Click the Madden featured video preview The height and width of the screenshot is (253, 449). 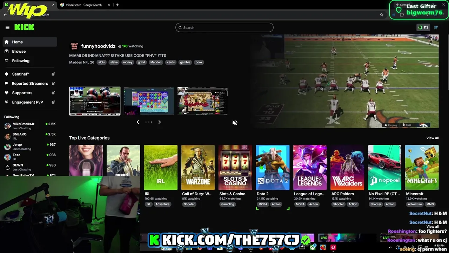344,81
